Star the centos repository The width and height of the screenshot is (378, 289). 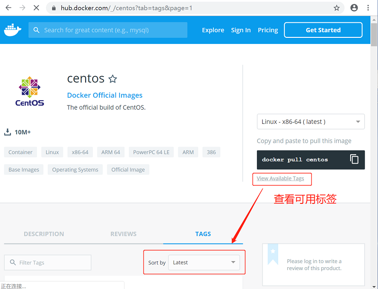click(x=113, y=79)
